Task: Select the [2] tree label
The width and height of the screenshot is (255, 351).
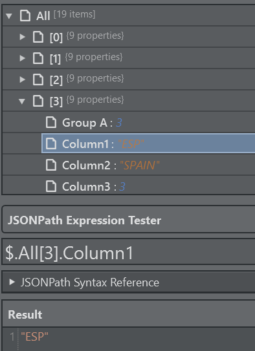Action: [x=56, y=80]
